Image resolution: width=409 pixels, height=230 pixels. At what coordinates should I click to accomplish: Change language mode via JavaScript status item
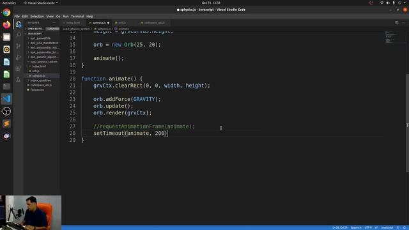tap(387, 227)
